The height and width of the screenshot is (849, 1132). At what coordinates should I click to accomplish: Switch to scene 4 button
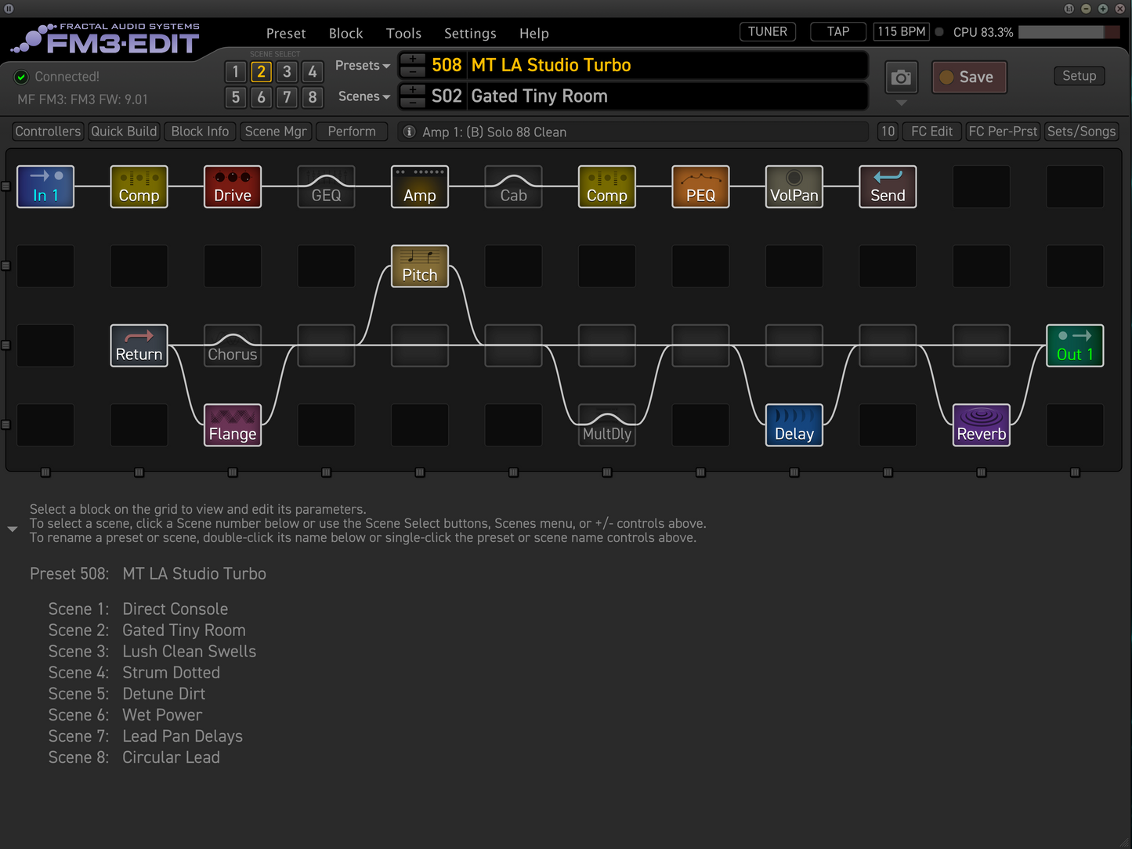pyautogui.click(x=313, y=72)
